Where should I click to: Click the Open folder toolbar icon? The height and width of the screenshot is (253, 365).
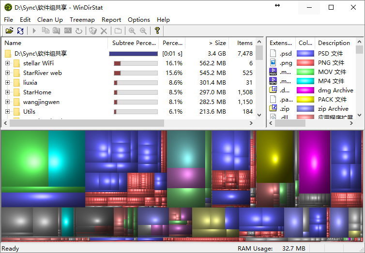tap(9, 31)
